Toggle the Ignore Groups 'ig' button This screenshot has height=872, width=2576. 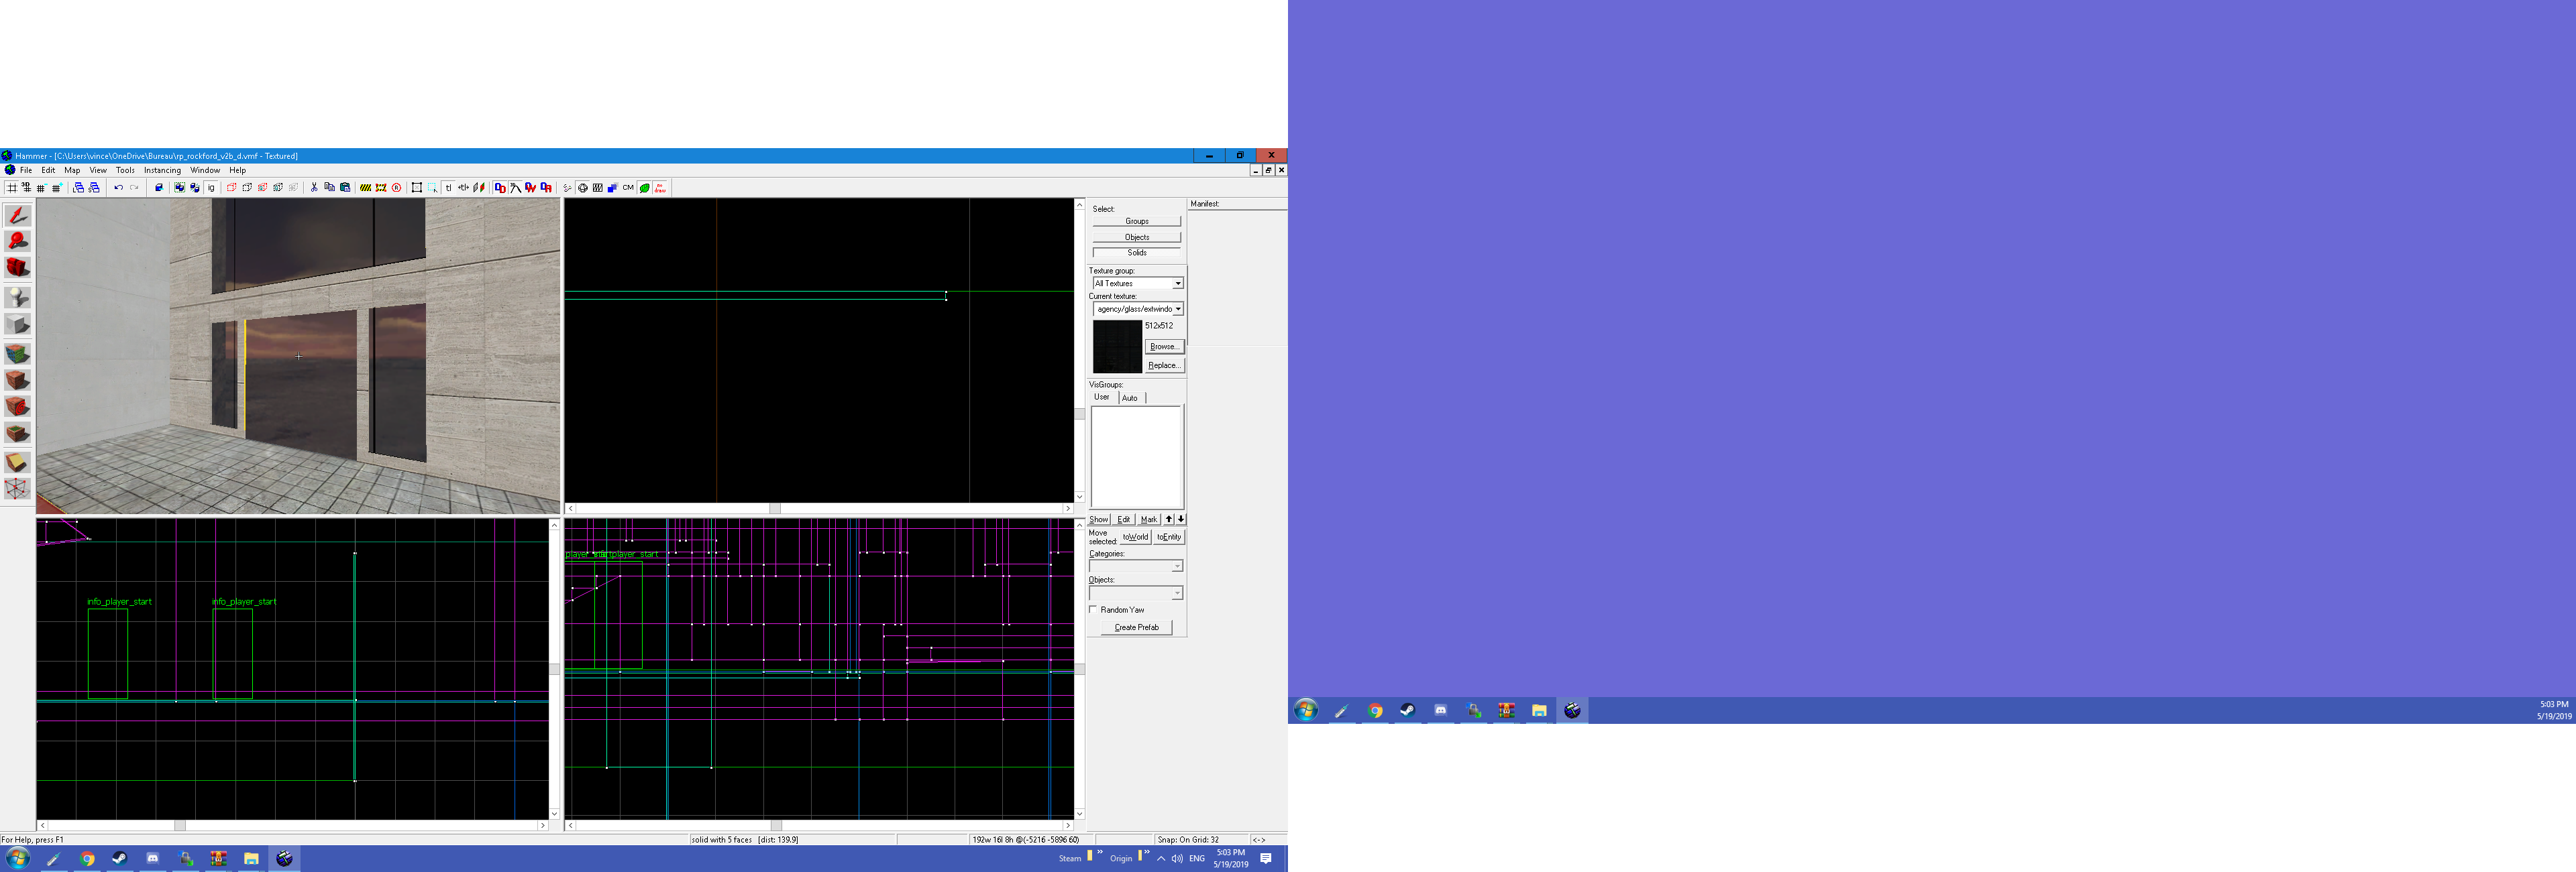211,188
